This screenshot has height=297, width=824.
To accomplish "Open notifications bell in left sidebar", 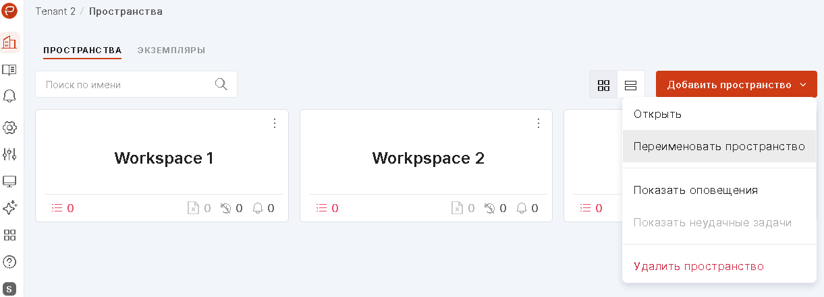I will click(x=10, y=96).
